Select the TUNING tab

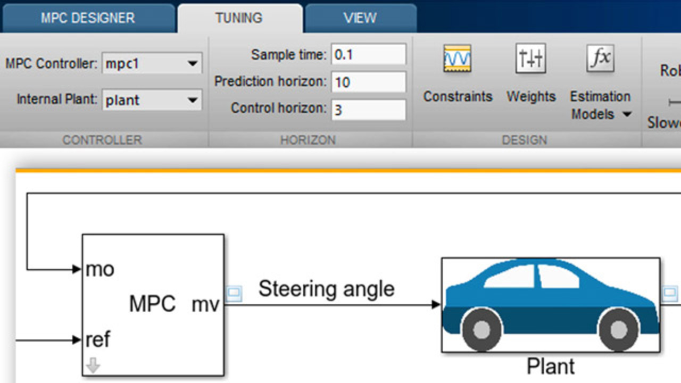pyautogui.click(x=239, y=18)
